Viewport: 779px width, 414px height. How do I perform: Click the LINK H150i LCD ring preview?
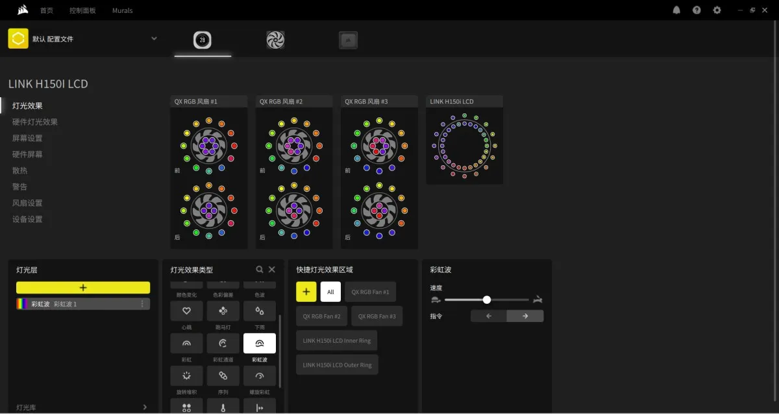coord(464,145)
